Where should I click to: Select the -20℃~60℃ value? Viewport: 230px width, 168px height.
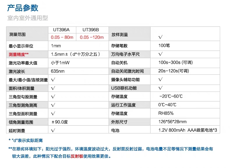pyautogui.click(x=171, y=96)
